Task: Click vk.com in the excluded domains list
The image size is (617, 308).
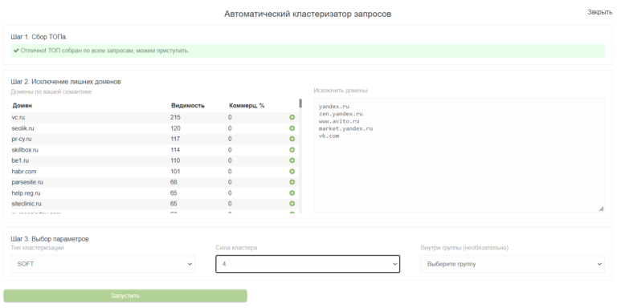Action: pos(329,136)
